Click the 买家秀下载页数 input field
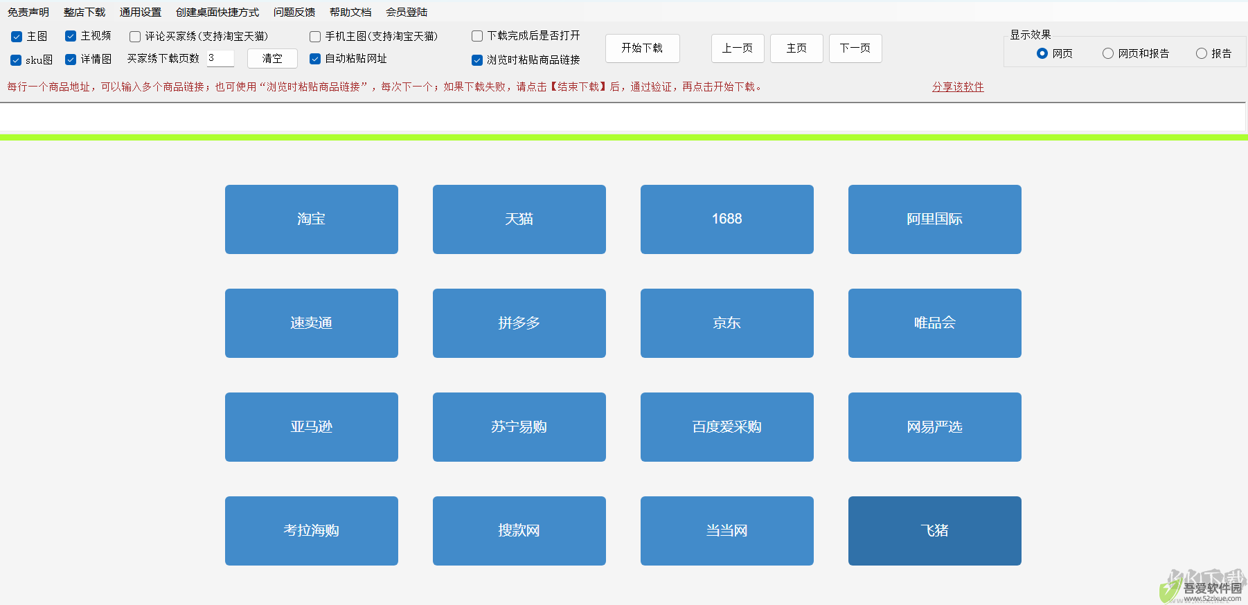Image resolution: width=1248 pixels, height=605 pixels. (x=220, y=58)
